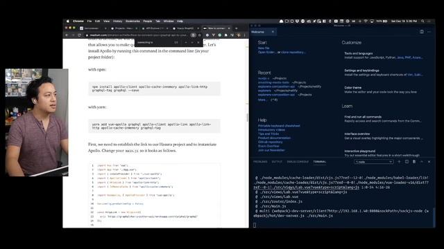Reload the Medium page in Chrome
Viewport: 444px width, 249px height.
(x=79, y=35)
